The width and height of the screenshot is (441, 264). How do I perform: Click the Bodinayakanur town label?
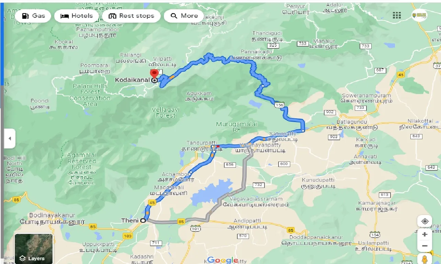[52, 215]
